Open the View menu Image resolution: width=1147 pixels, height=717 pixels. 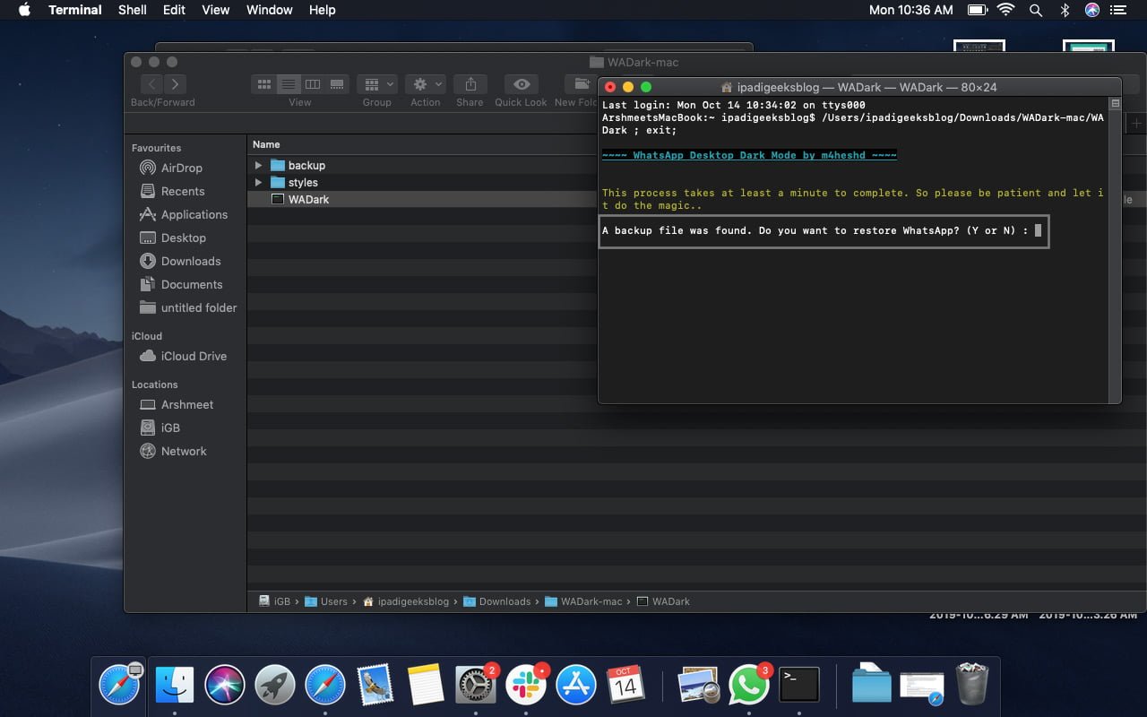coord(215,10)
